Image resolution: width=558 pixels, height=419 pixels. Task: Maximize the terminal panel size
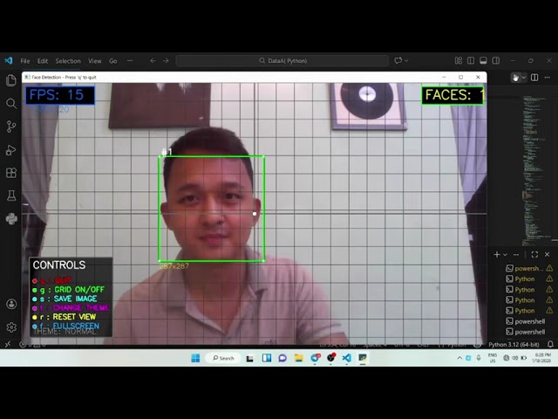(534, 254)
